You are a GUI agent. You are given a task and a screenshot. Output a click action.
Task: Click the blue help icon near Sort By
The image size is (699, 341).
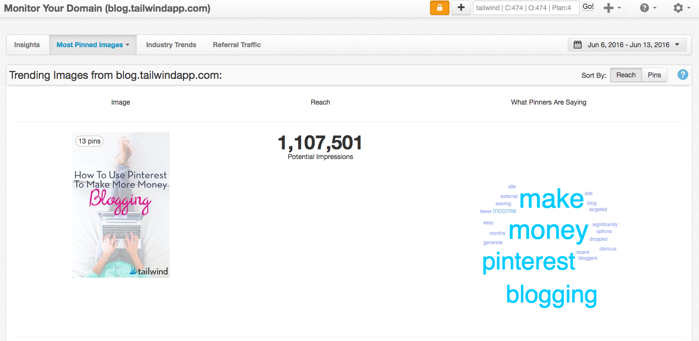(683, 75)
